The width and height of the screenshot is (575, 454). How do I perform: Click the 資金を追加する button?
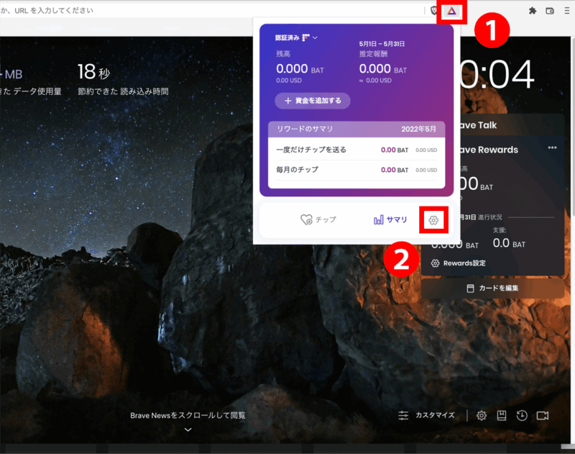click(313, 100)
